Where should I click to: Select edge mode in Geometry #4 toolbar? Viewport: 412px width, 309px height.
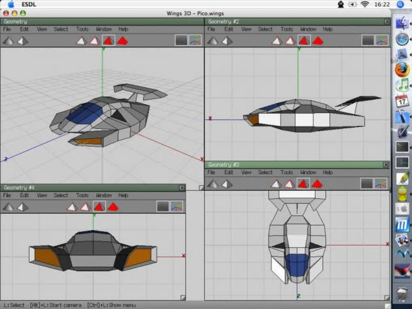[85, 207]
